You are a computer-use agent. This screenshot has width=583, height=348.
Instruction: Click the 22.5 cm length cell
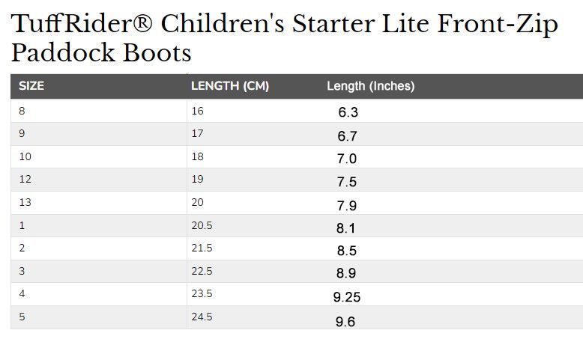point(202,271)
